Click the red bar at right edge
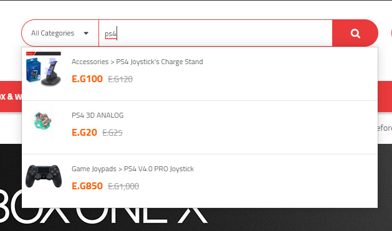This screenshot has width=392, height=231. 385,97
